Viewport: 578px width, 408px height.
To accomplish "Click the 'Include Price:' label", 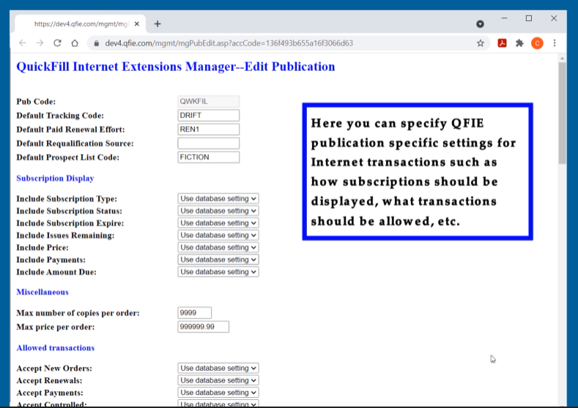I will click(x=42, y=248).
